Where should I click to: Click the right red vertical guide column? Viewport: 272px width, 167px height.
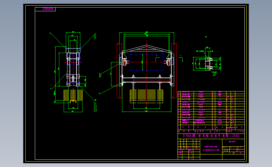(174, 71)
